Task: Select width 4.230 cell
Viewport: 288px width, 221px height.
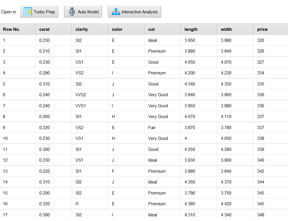Action: pos(235,73)
